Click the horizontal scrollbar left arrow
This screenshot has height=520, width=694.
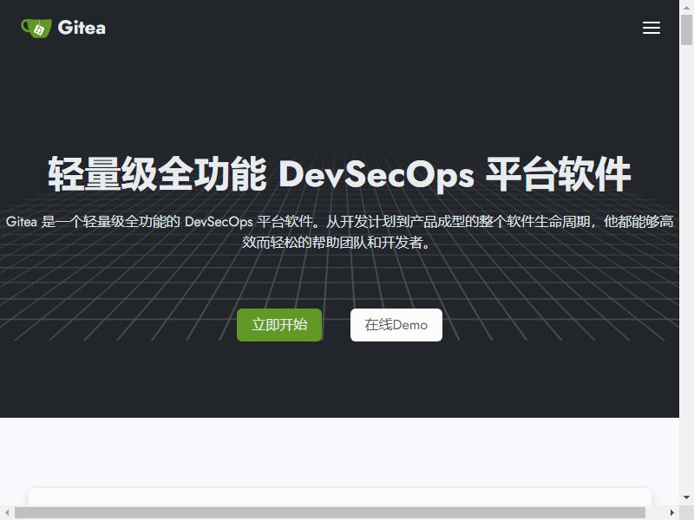7,513
